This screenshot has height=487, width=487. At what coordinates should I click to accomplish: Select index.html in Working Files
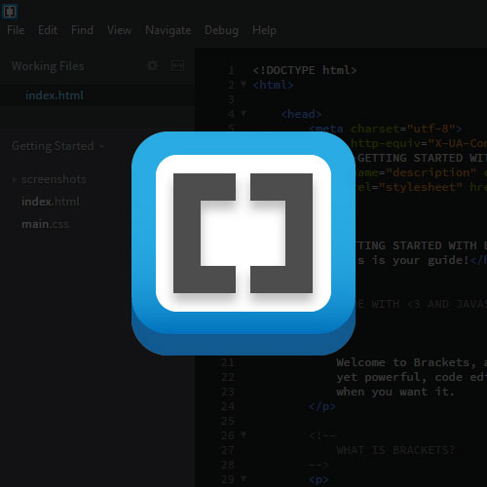(x=97, y=95)
